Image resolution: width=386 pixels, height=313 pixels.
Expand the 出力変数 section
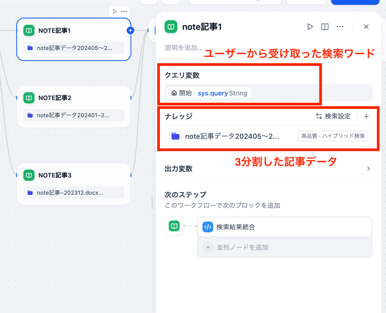pos(368,169)
